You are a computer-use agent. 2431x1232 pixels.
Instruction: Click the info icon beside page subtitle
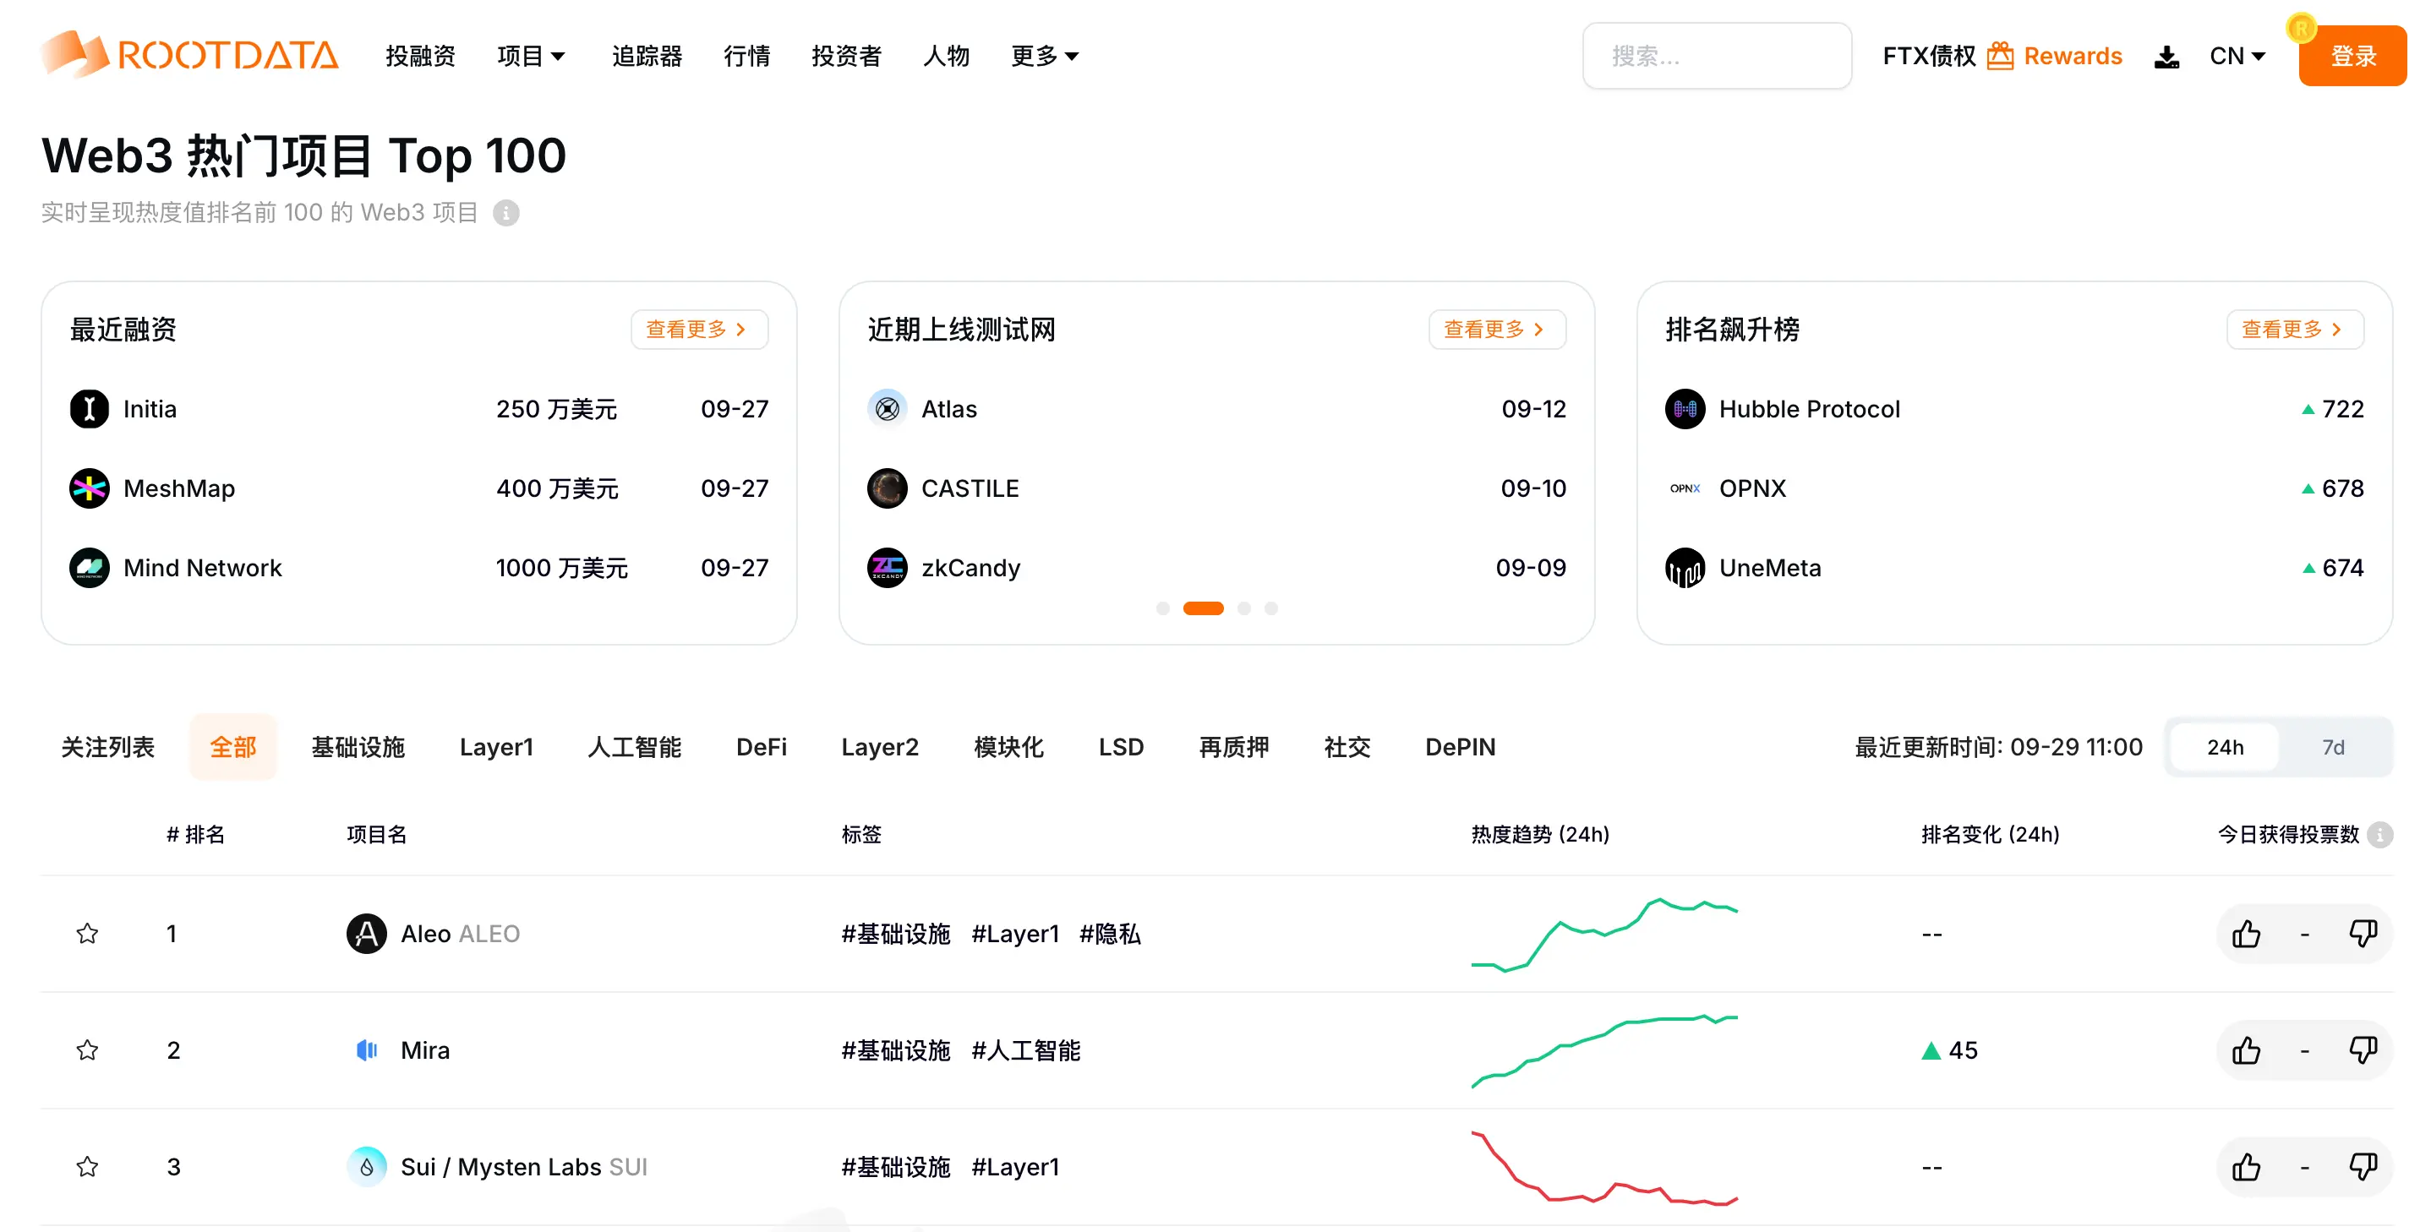505,213
